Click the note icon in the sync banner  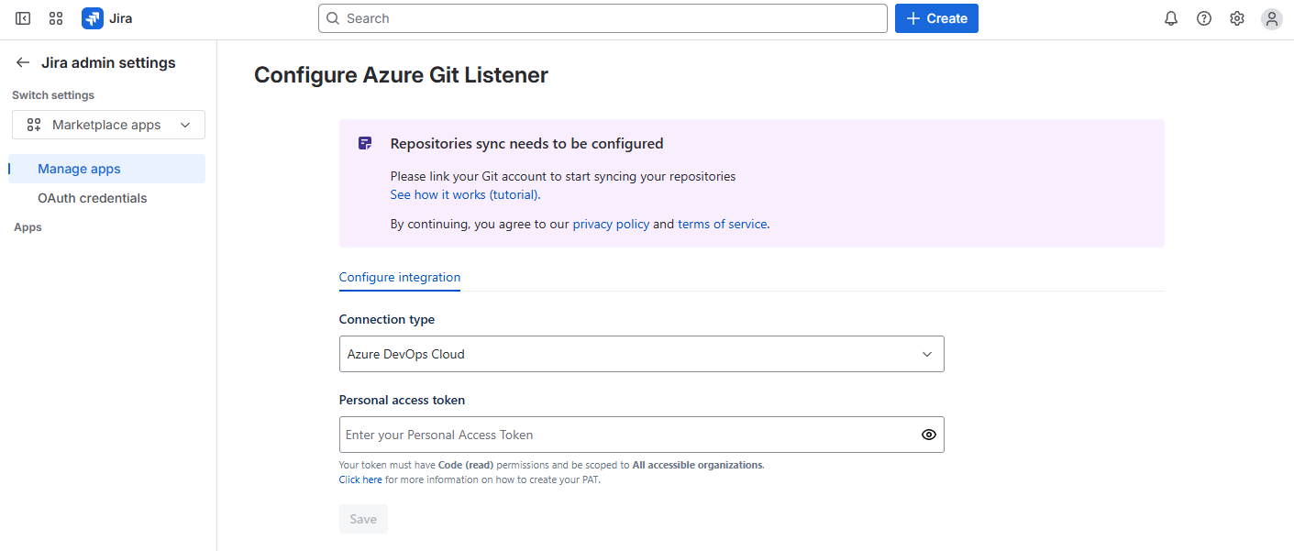pyautogui.click(x=365, y=144)
